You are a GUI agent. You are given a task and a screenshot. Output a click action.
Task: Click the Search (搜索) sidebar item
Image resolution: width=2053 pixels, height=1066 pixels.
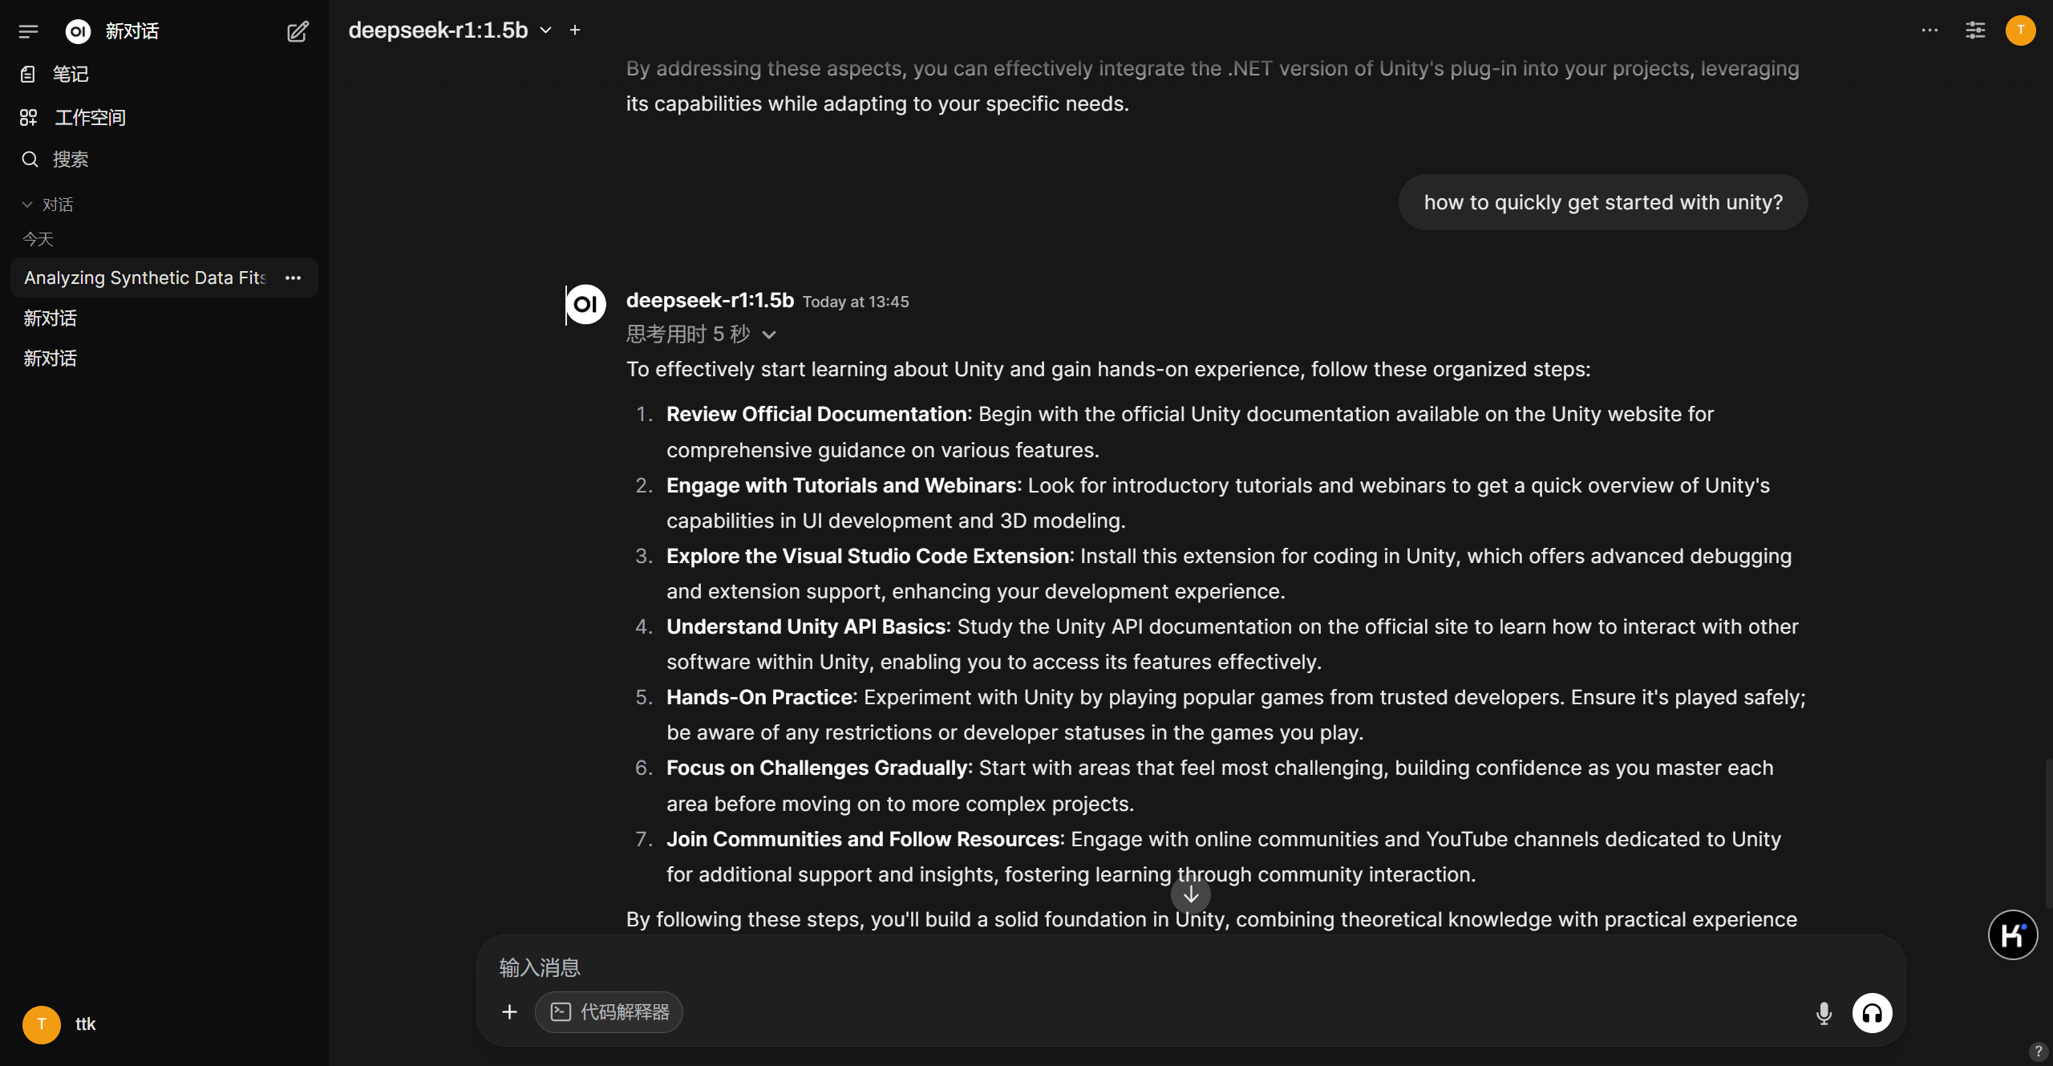coord(71,160)
